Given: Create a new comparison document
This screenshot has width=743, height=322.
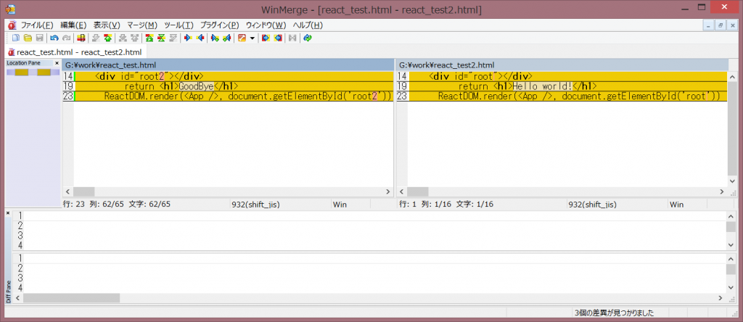Looking at the screenshot, I should point(16,38).
